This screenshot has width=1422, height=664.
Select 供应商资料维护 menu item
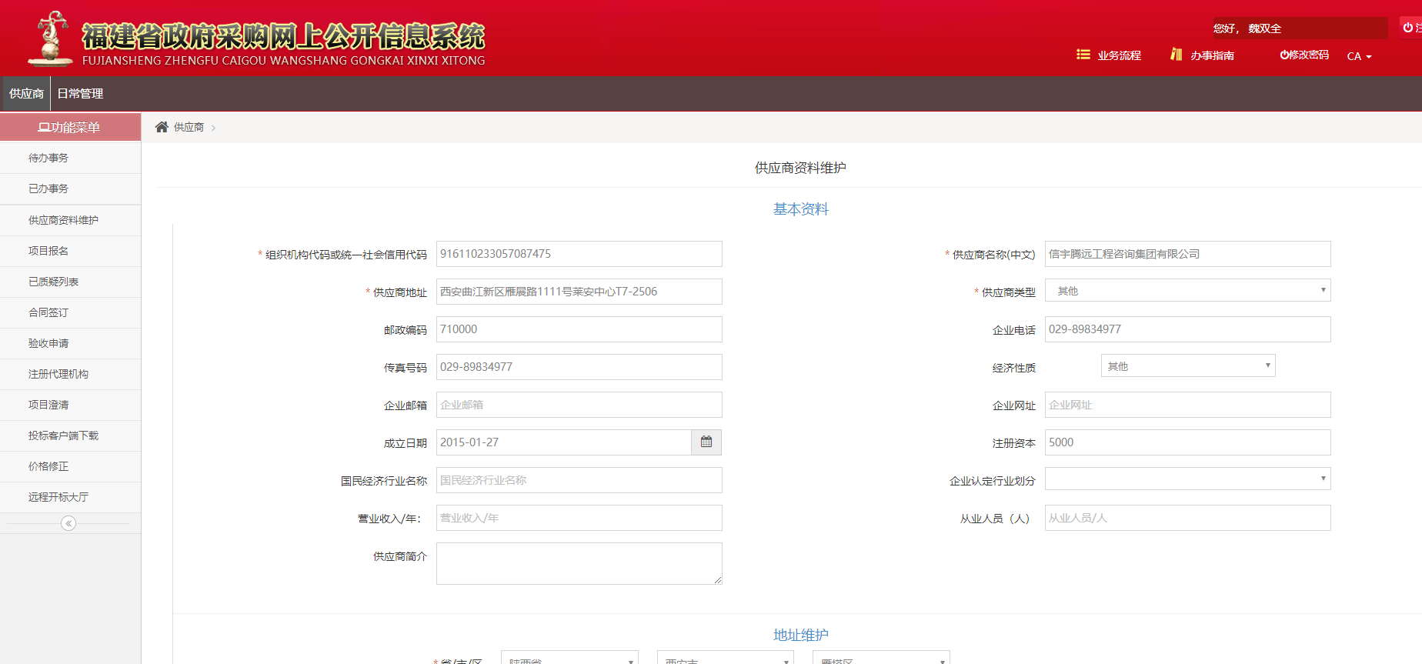point(70,220)
